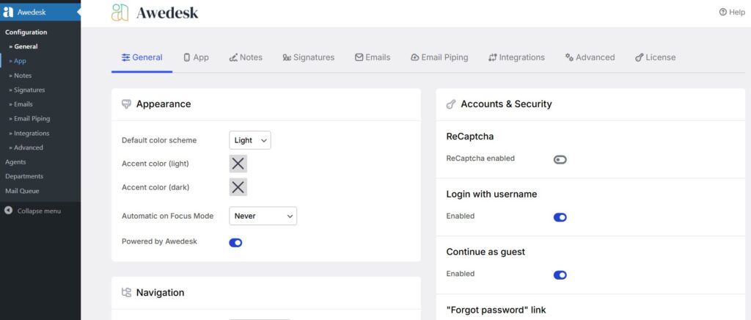
Task: Click the Accounts & Security key icon
Action: point(451,104)
